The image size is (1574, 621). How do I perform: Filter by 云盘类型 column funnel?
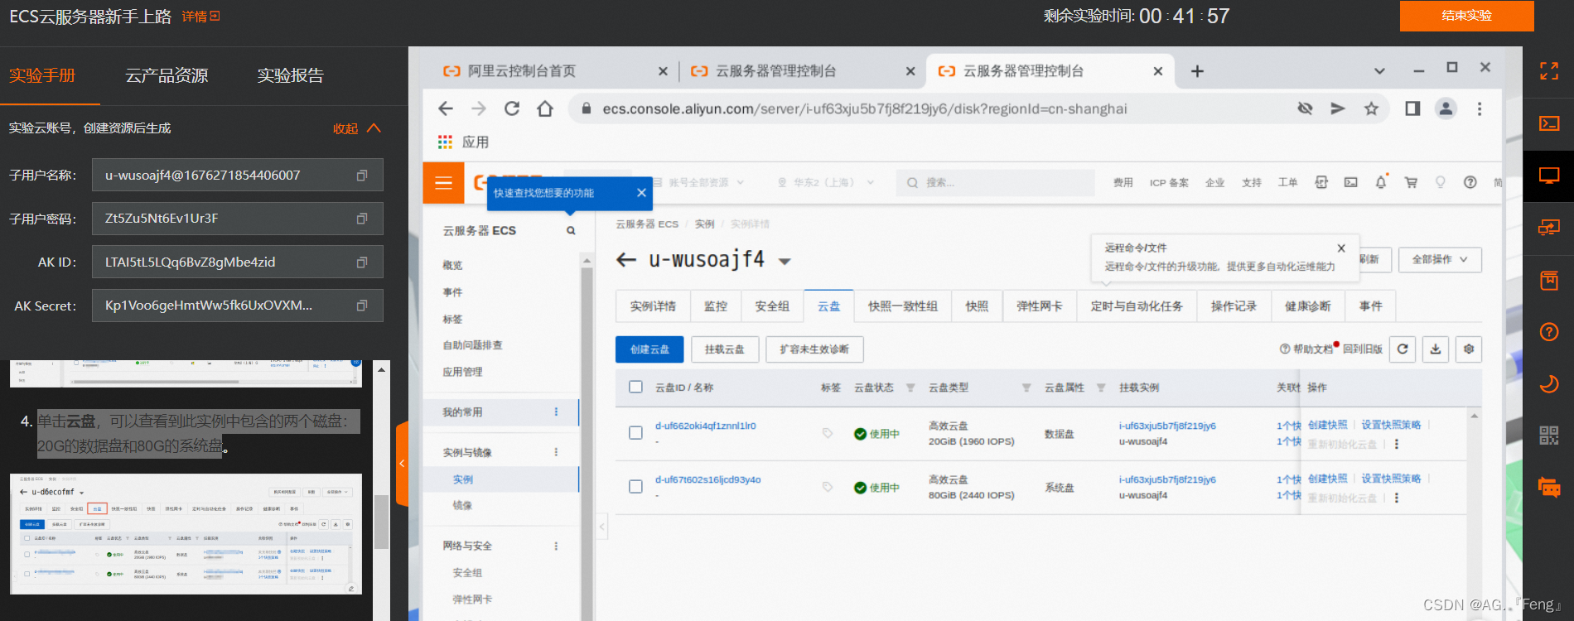(1026, 388)
